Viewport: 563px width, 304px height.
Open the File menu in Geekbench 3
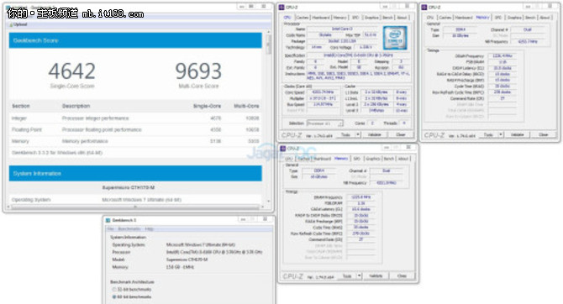click(111, 229)
